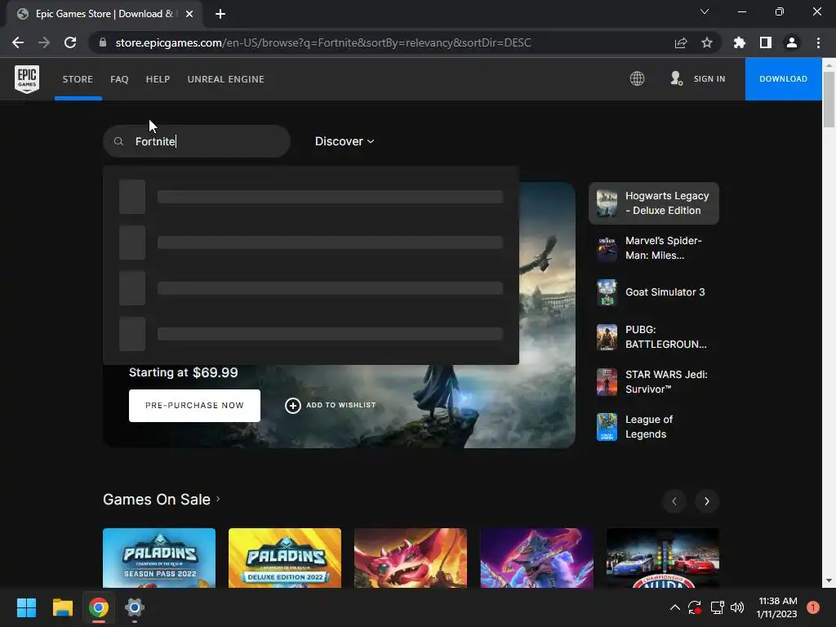836x627 pixels.
Task: Click the Games On Sale heading
Action: point(157,500)
